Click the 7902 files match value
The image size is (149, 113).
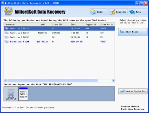point(103,42)
